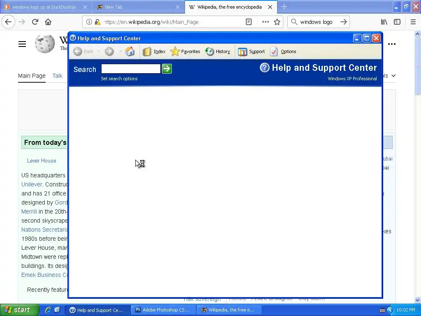Open the Firefox Library icon
421x316 pixels.
pyautogui.click(x=384, y=22)
